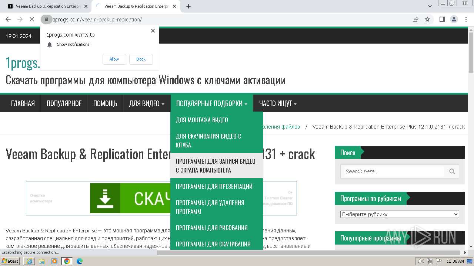Image resolution: width=474 pixels, height=266 pixels.
Task: Click the green download arrow banner icon
Action: [x=105, y=198]
